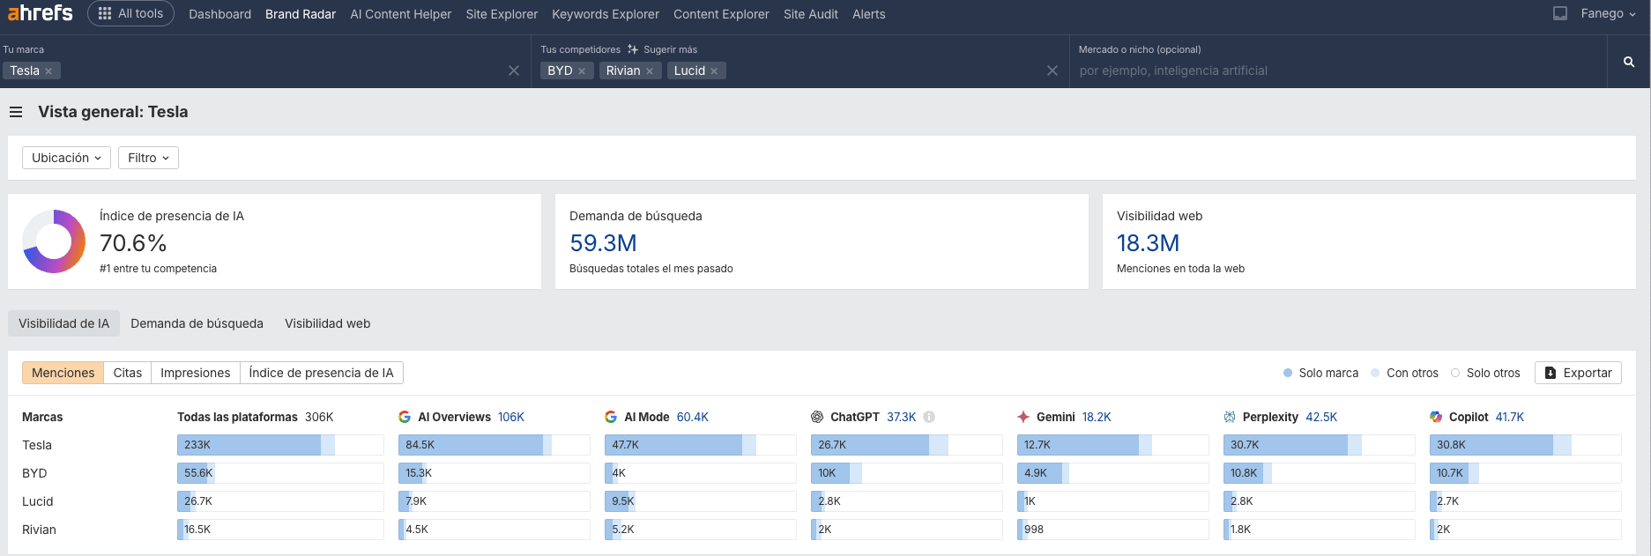Screen dimensions: 1651x556
Task: Click the Exportar button
Action: (1578, 373)
